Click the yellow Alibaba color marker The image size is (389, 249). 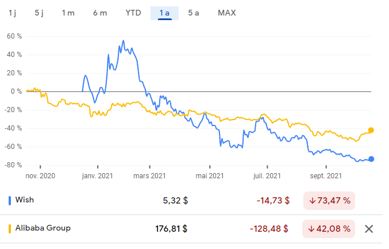tap(10, 228)
